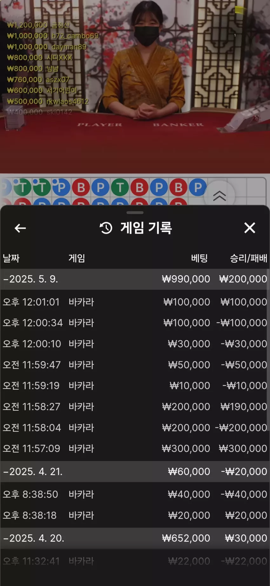Click the 게임 column header
This screenshot has width=270, height=586.
(77, 258)
